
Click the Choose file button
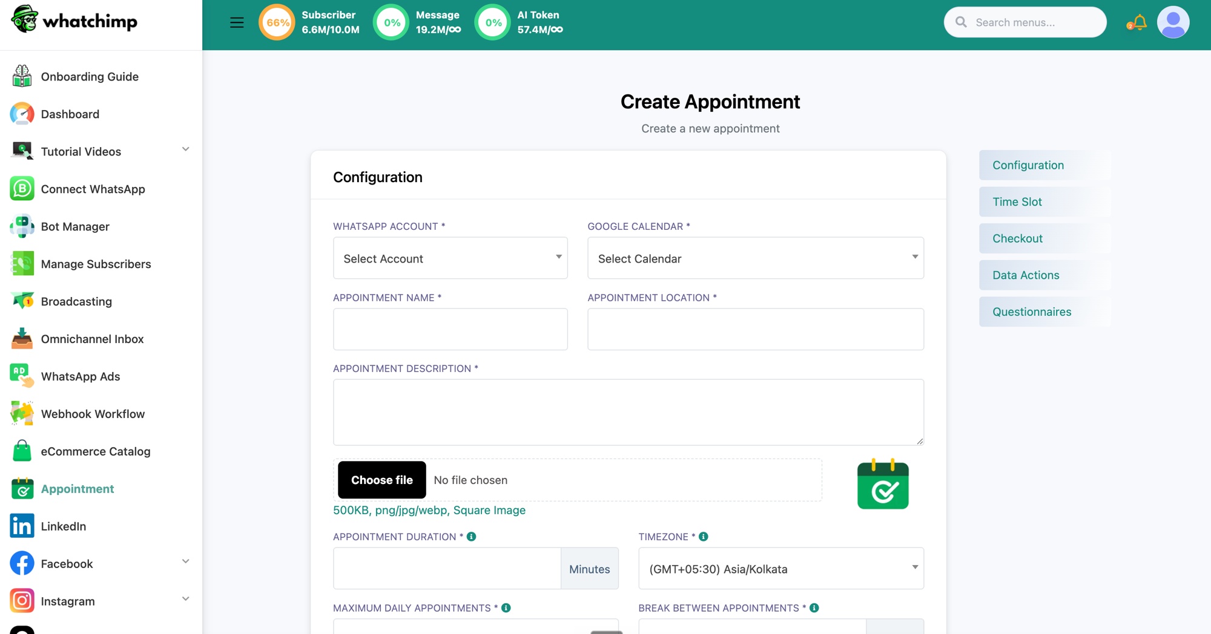pyautogui.click(x=381, y=480)
